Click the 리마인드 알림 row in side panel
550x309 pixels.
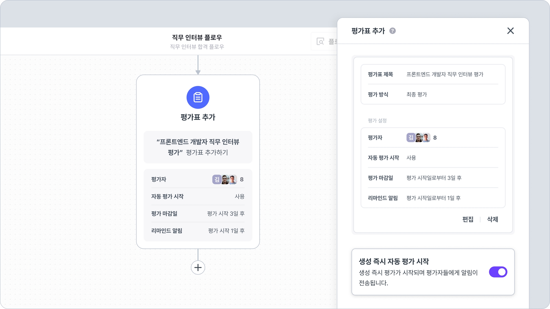[x=433, y=198]
